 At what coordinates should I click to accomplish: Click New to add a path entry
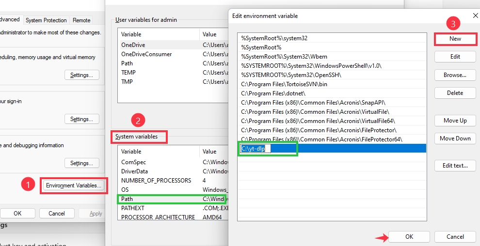click(455, 39)
